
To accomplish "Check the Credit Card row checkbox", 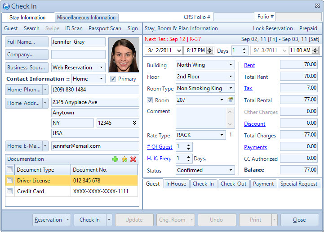I will click(9, 191).
